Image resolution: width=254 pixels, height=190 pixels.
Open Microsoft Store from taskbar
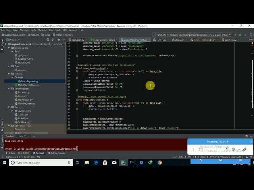tap(105, 163)
